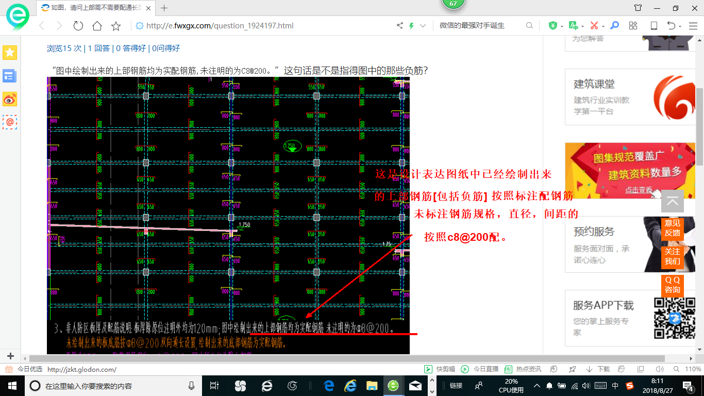Click 今日优选 in status bar

(24, 369)
